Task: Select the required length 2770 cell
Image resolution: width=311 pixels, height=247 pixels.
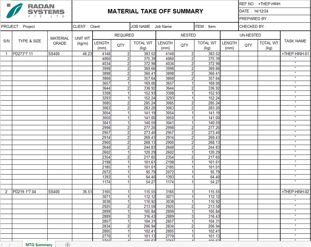Action: (102, 236)
